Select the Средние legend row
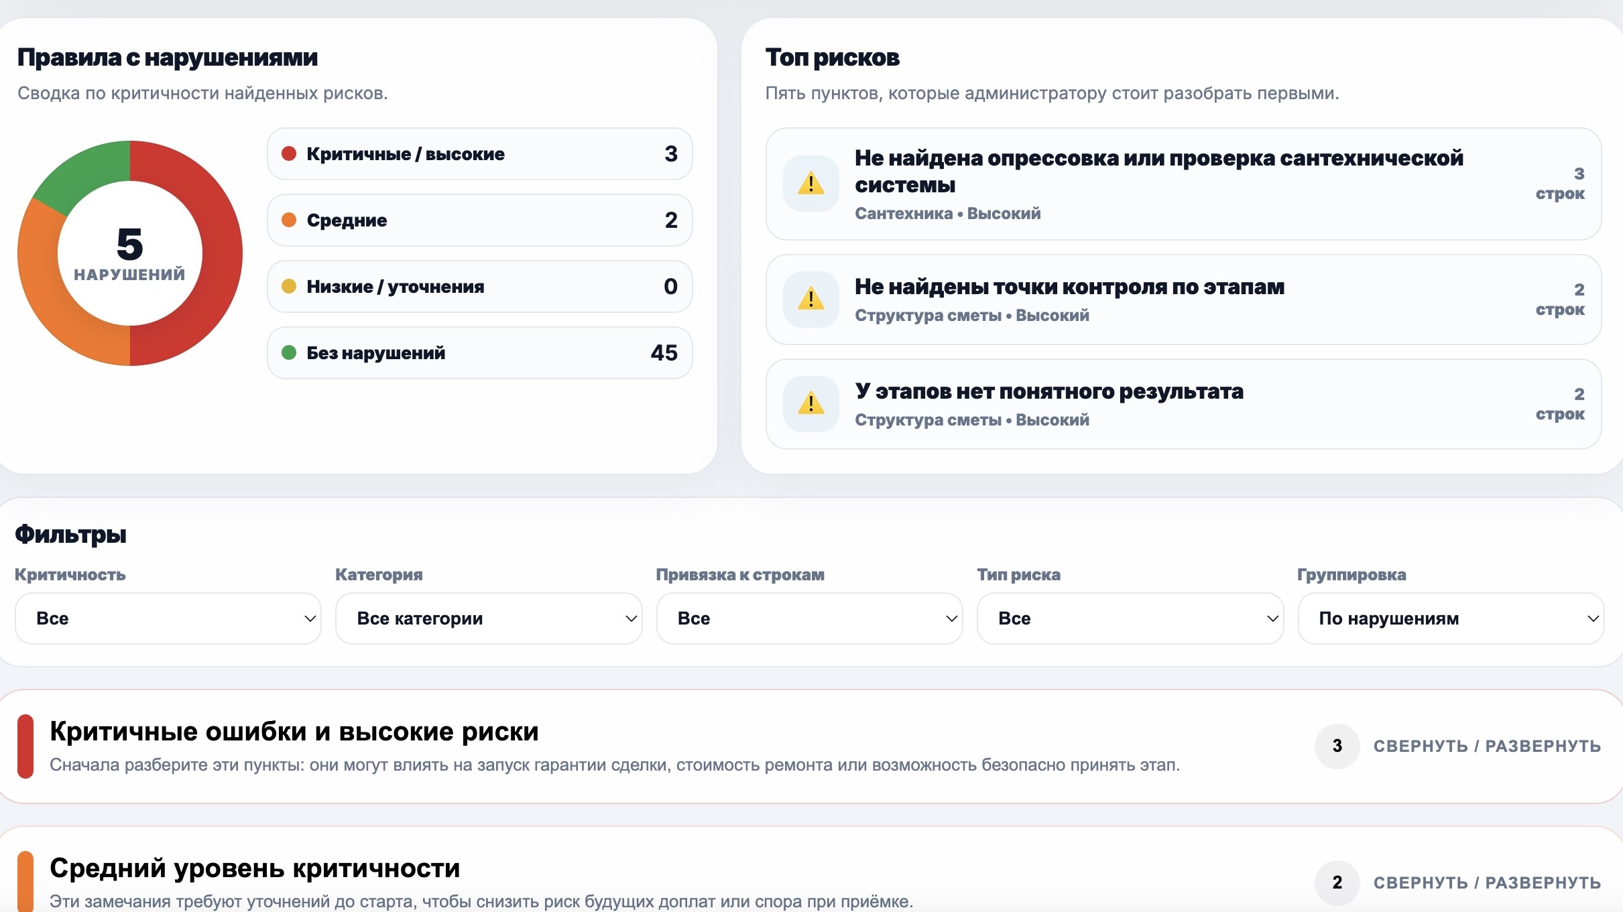The image size is (1623, 912). coord(480,220)
